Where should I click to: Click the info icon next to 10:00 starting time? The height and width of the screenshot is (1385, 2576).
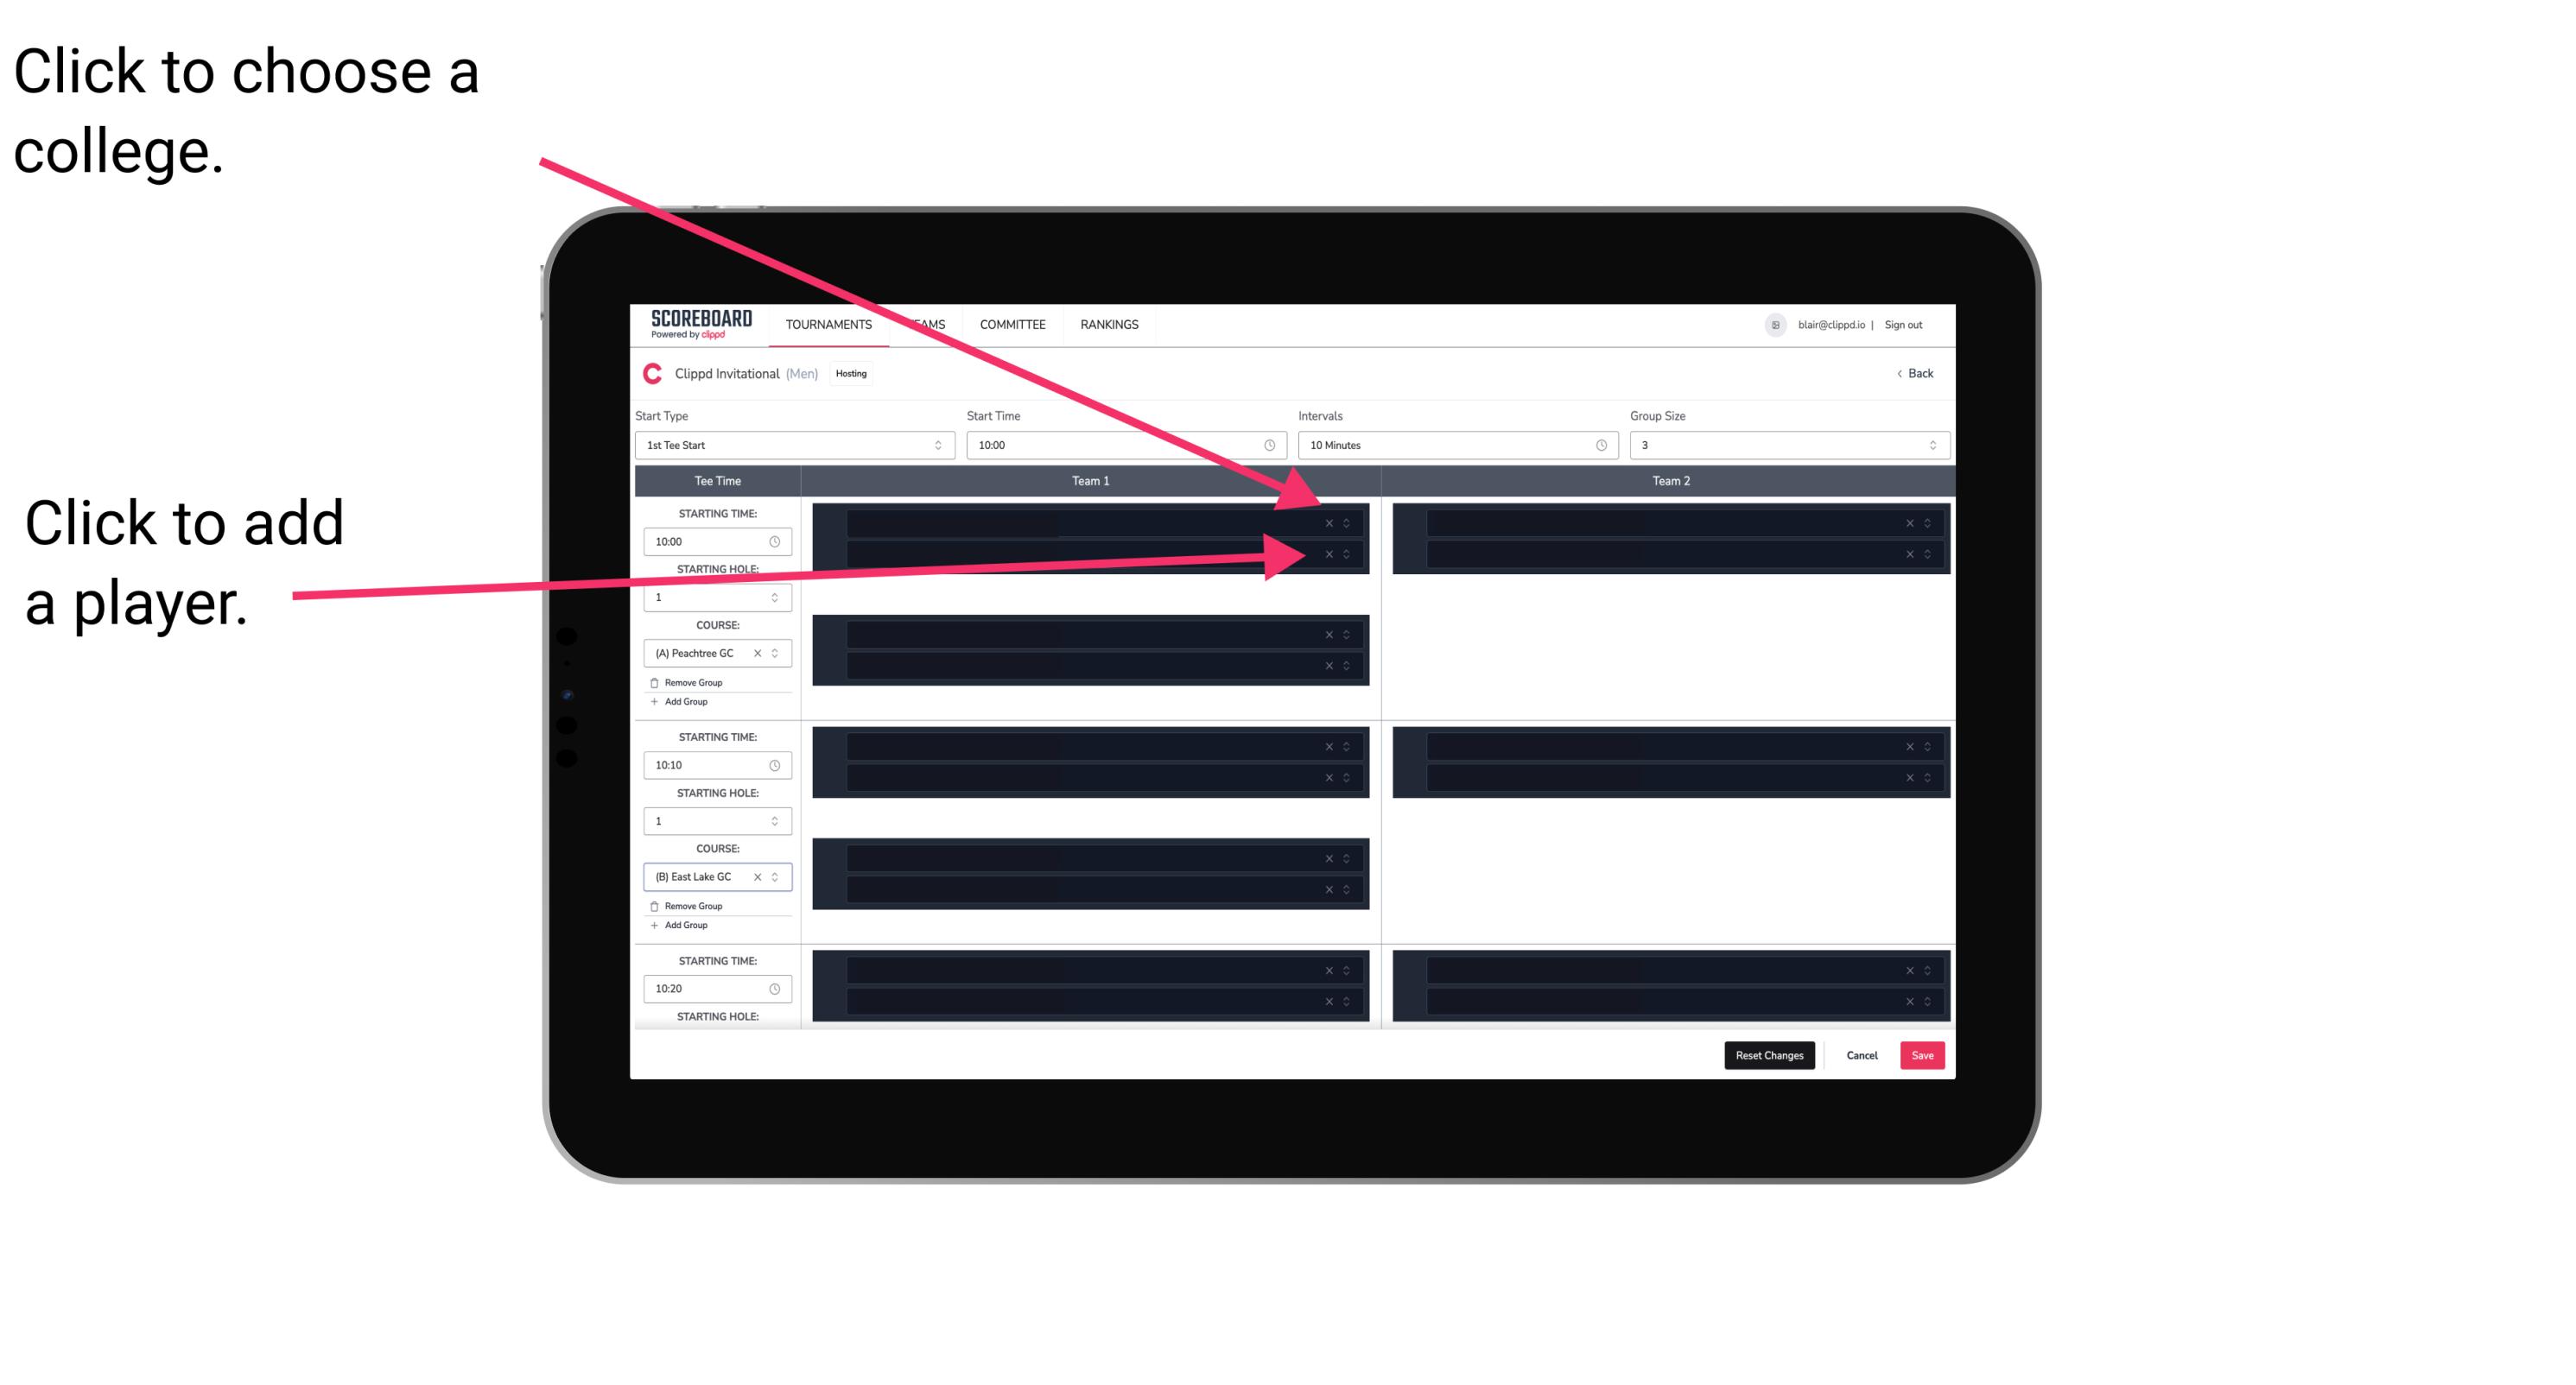[778, 541]
